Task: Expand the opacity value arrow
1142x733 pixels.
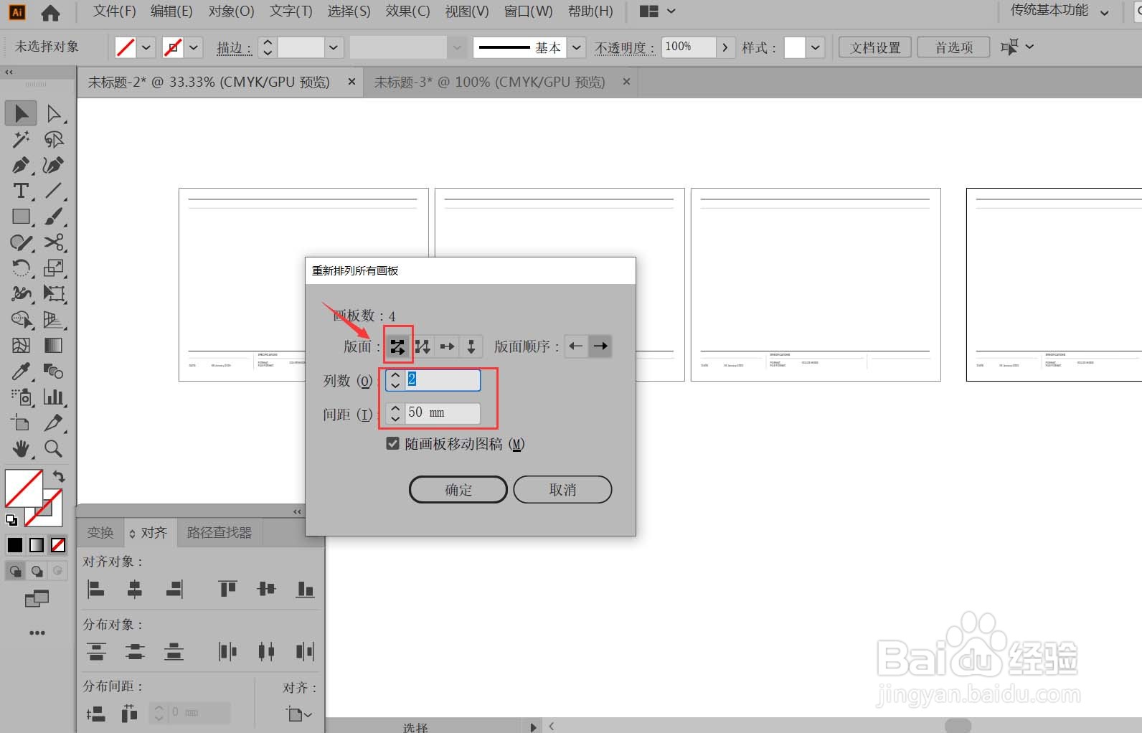Action: (725, 47)
